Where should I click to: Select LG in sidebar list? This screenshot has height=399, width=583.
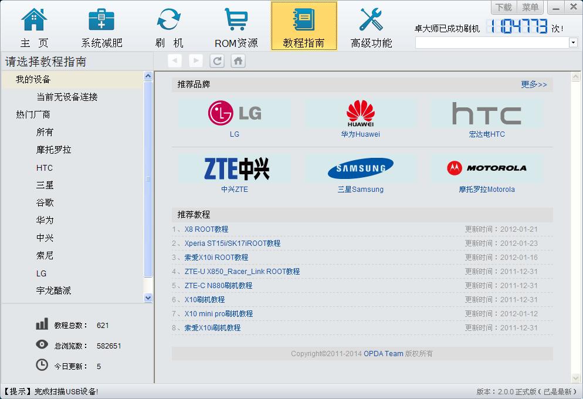(x=41, y=273)
